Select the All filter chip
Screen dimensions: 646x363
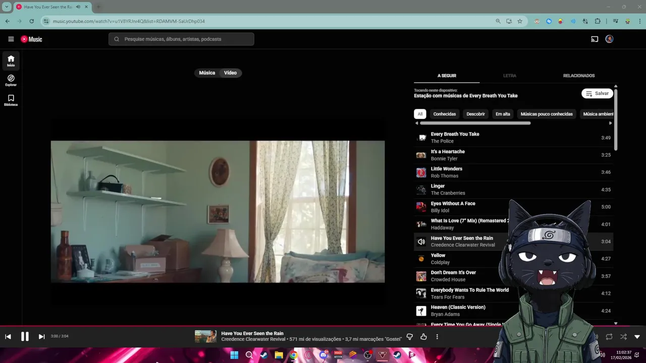420,114
